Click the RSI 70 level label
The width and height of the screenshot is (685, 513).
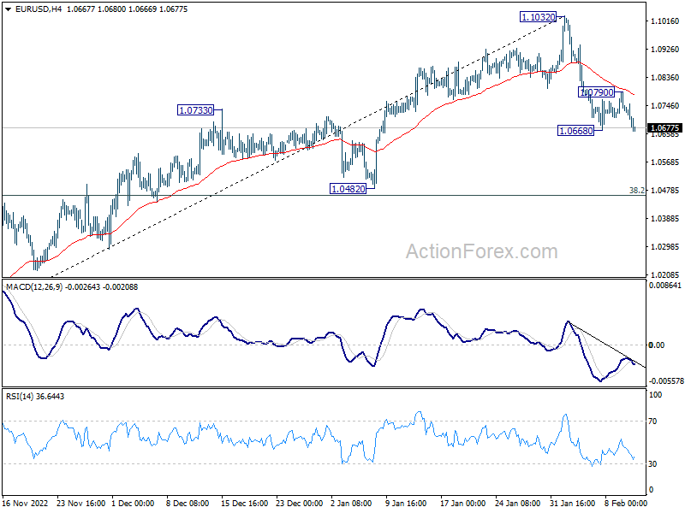tap(652, 422)
